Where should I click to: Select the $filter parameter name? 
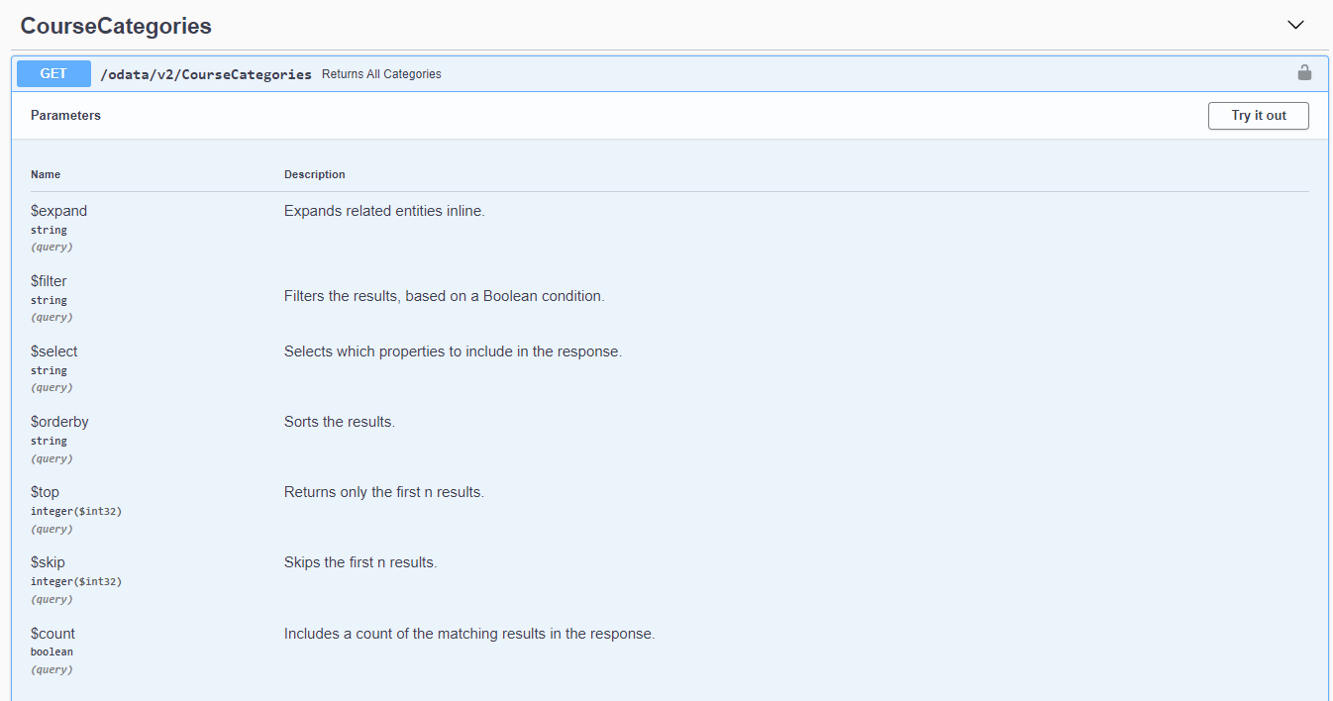tap(49, 281)
